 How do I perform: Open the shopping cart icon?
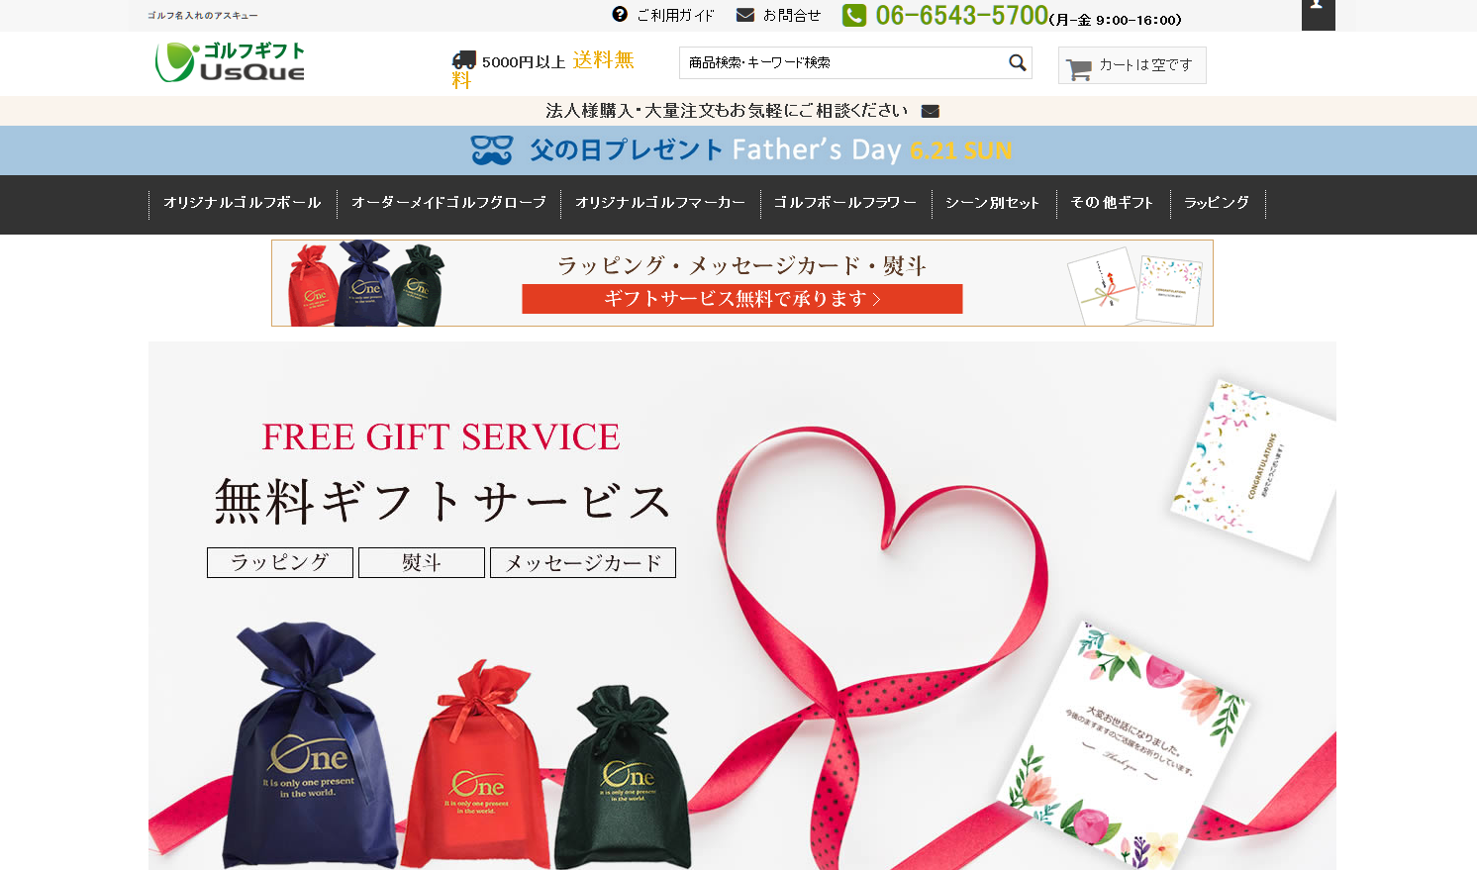tap(1079, 69)
